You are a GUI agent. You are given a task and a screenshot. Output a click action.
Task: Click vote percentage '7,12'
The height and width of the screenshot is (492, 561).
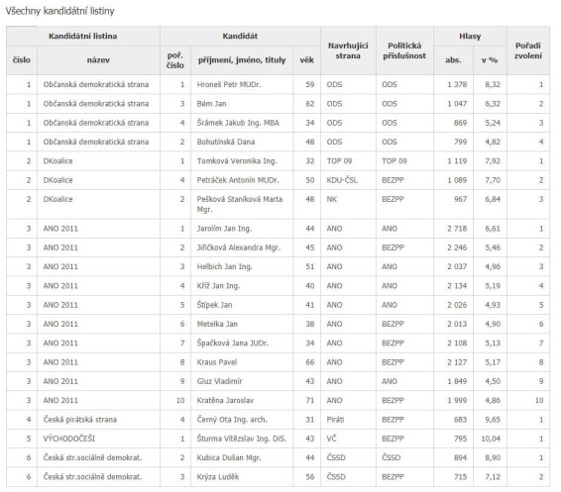(493, 477)
